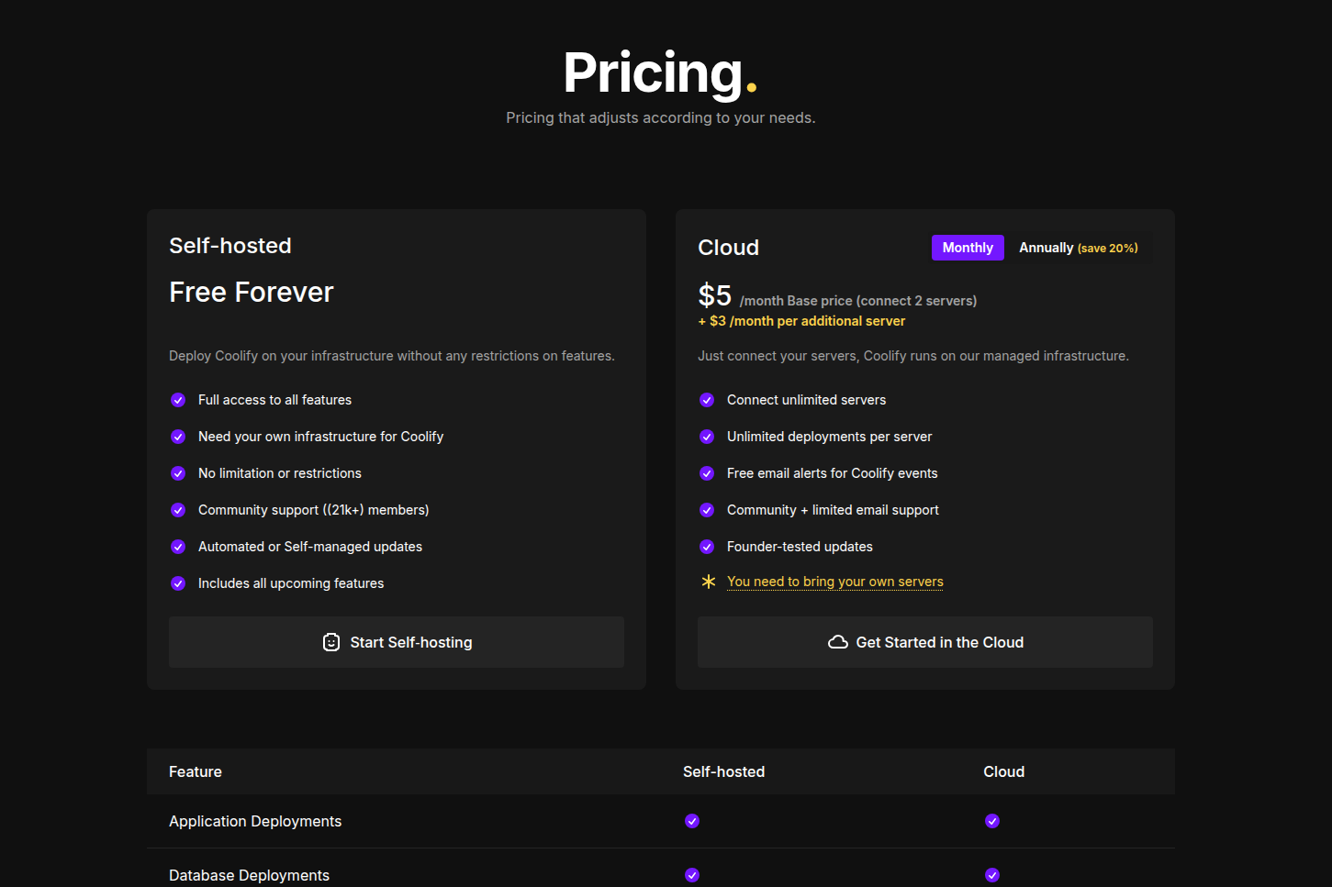The image size is (1332, 887).
Task: Click Self-hosted checkmark in Database Deployments row
Action: pyautogui.click(x=692, y=875)
